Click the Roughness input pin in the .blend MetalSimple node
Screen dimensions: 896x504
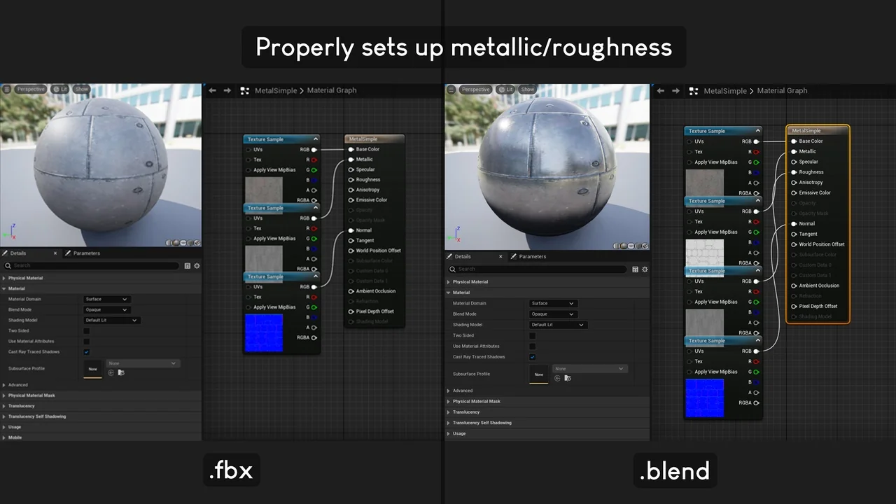(794, 172)
